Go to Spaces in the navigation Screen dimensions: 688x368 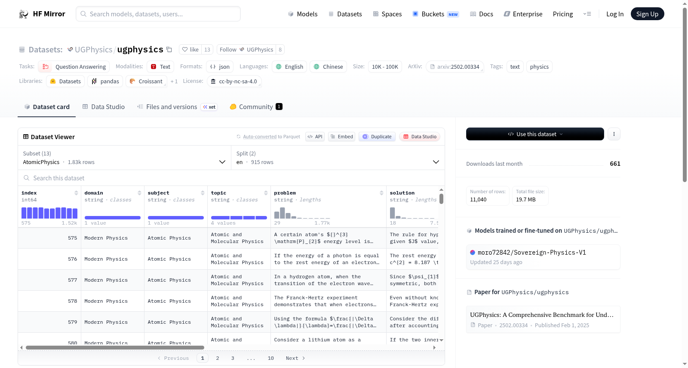pos(387,14)
